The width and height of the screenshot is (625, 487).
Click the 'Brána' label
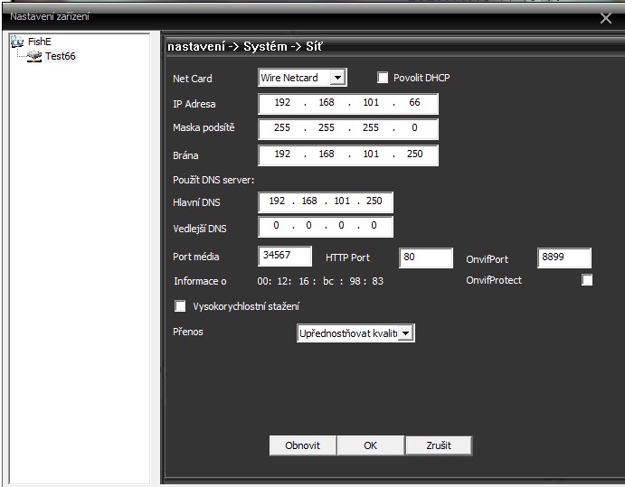point(185,155)
